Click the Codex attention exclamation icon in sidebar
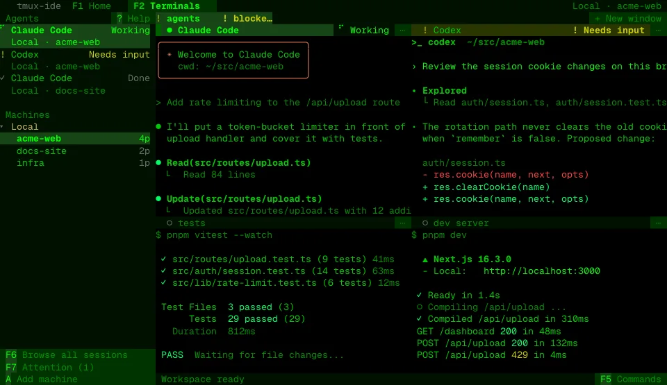Image resolution: width=667 pixels, height=385 pixels. point(3,54)
